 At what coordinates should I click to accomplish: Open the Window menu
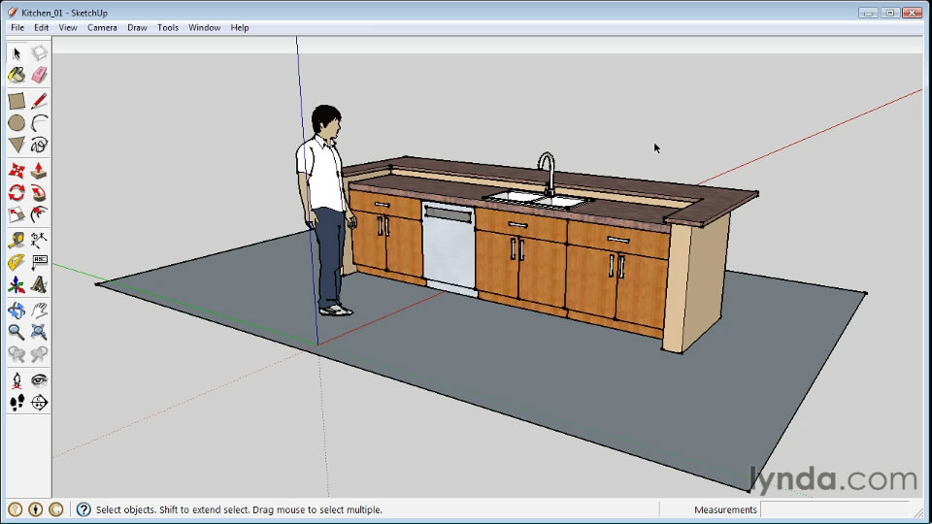[205, 28]
